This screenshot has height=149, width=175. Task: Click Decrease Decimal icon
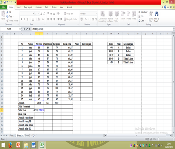(96, 19)
